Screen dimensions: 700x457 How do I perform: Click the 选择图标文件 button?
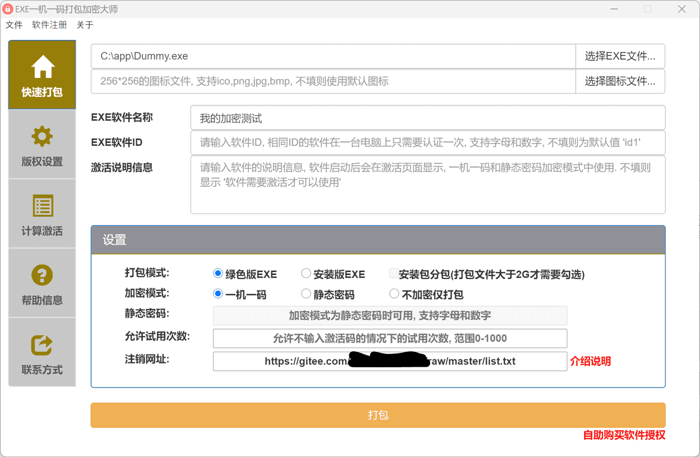(x=620, y=82)
